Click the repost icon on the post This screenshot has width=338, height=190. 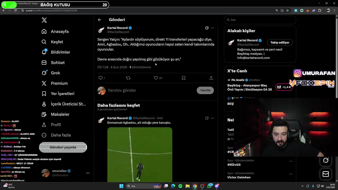point(128,78)
